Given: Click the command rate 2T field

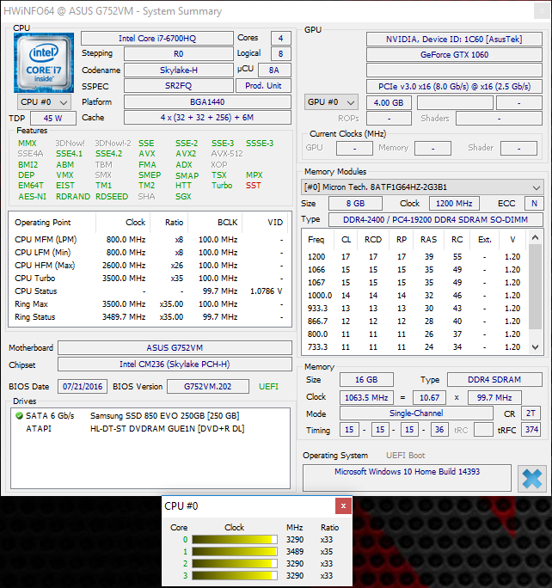Looking at the screenshot, I should tap(531, 413).
